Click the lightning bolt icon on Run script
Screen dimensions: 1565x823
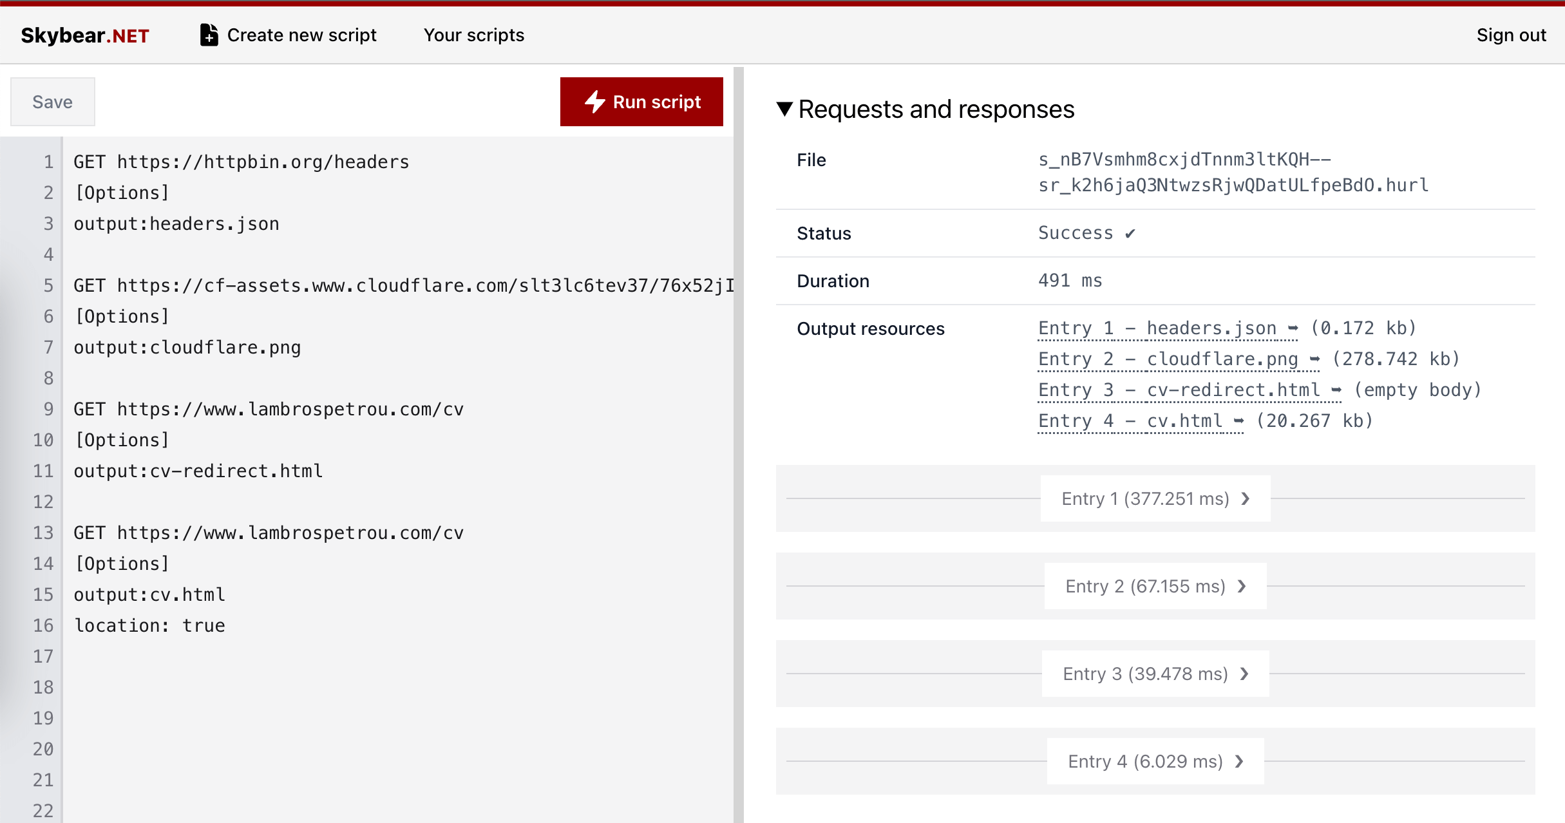point(594,102)
